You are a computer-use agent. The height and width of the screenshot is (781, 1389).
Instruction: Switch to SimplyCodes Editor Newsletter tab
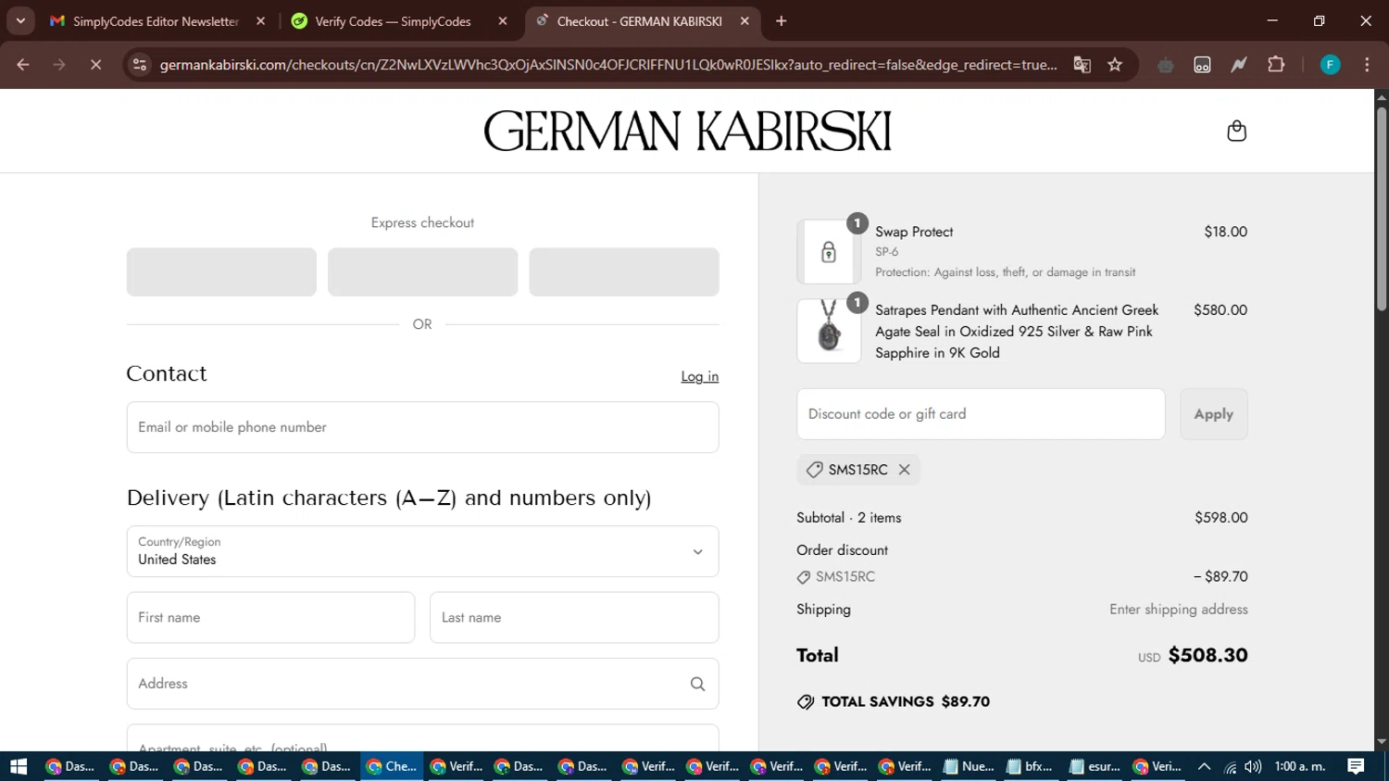(x=157, y=20)
